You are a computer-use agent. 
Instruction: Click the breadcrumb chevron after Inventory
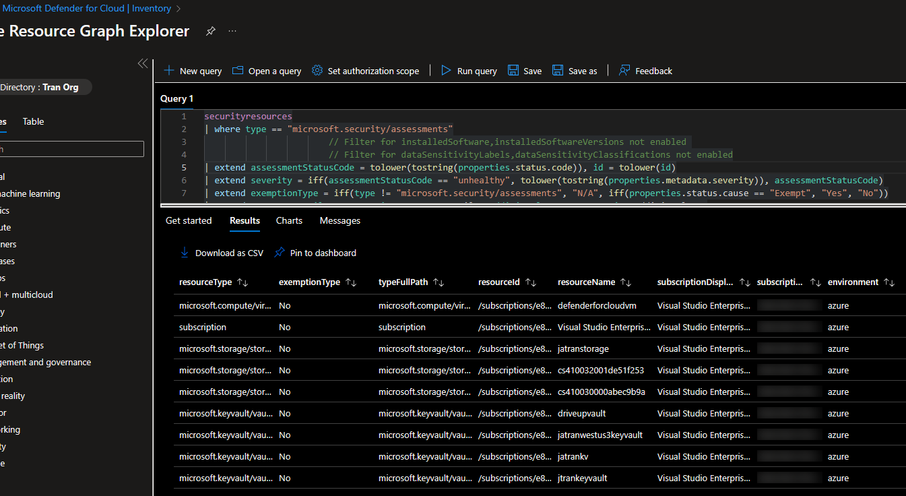pyautogui.click(x=178, y=9)
